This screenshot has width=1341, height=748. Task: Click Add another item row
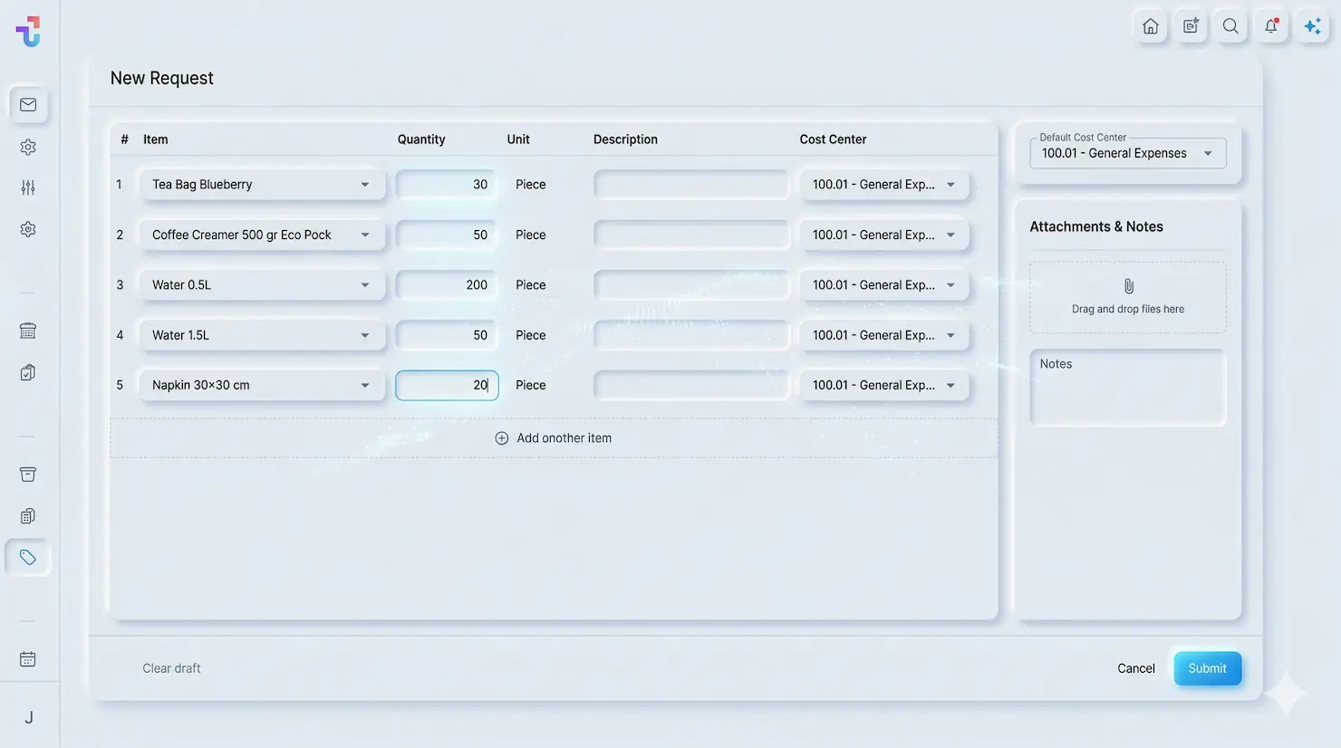coord(554,438)
